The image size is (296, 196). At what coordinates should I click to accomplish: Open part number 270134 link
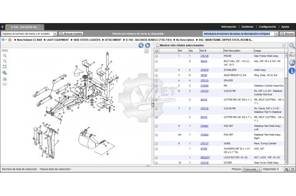click(205, 91)
